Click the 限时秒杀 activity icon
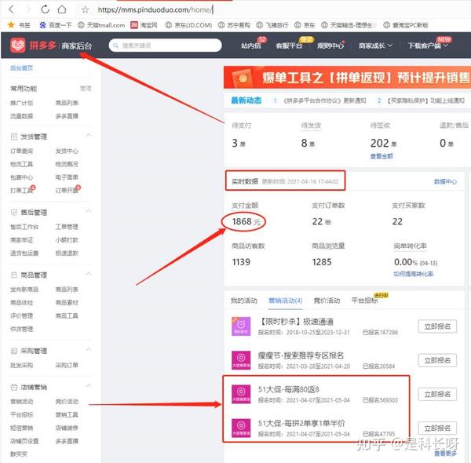This screenshot has height=463, width=471. click(x=241, y=326)
